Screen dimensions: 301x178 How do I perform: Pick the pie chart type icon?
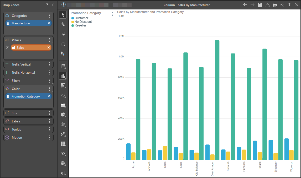(63, 115)
